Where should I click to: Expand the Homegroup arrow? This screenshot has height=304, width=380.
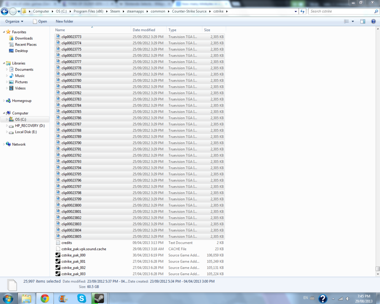click(4, 101)
